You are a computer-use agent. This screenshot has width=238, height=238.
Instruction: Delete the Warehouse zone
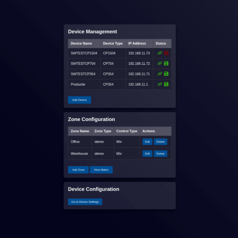pos(161,154)
